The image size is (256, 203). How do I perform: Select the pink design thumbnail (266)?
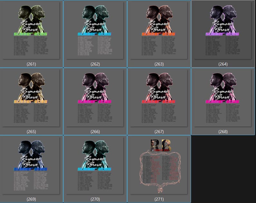[95, 98]
